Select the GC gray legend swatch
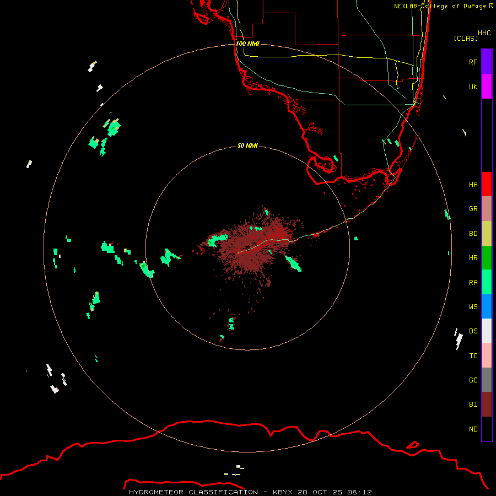496x496 pixels. pyautogui.click(x=487, y=380)
